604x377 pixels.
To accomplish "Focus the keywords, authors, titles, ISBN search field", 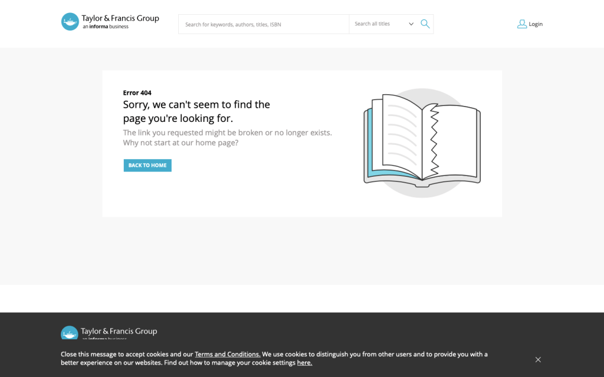I will (263, 24).
